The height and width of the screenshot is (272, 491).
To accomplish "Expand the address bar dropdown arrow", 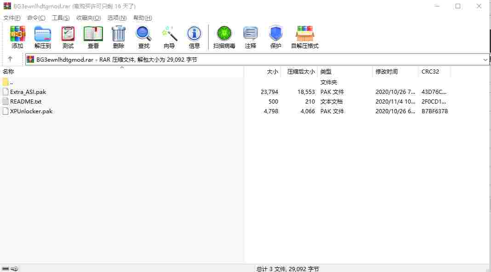I will click(485, 59).
